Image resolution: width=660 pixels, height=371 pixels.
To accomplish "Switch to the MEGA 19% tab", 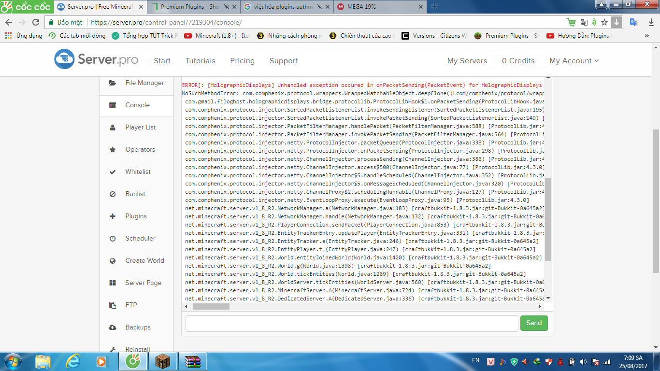I will tap(379, 7).
